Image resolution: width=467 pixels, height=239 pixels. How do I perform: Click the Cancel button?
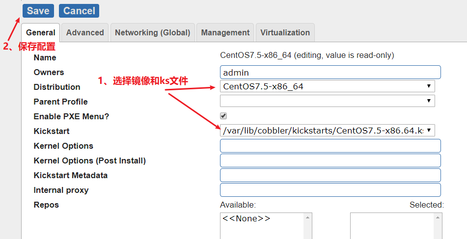(79, 11)
